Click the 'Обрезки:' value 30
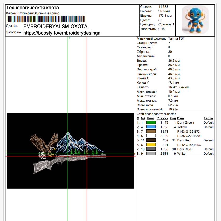The width and height of the screenshot is (221, 221). click(170, 52)
